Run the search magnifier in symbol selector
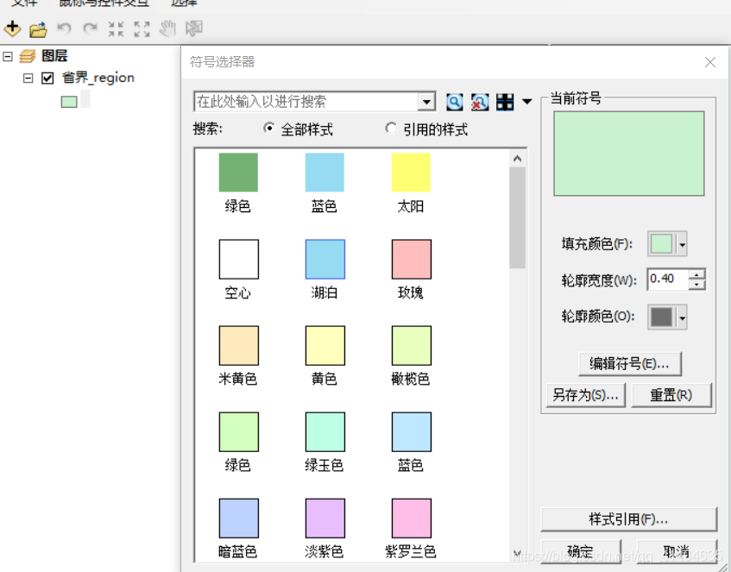This screenshot has height=572, width=731. tap(455, 102)
